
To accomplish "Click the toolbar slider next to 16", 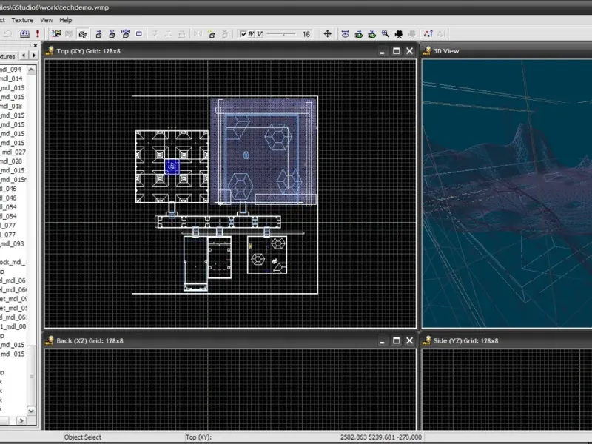I will coord(281,34).
